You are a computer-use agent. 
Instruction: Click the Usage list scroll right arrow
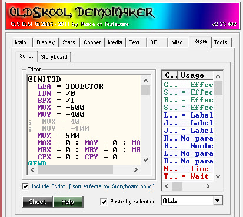tap(208, 186)
